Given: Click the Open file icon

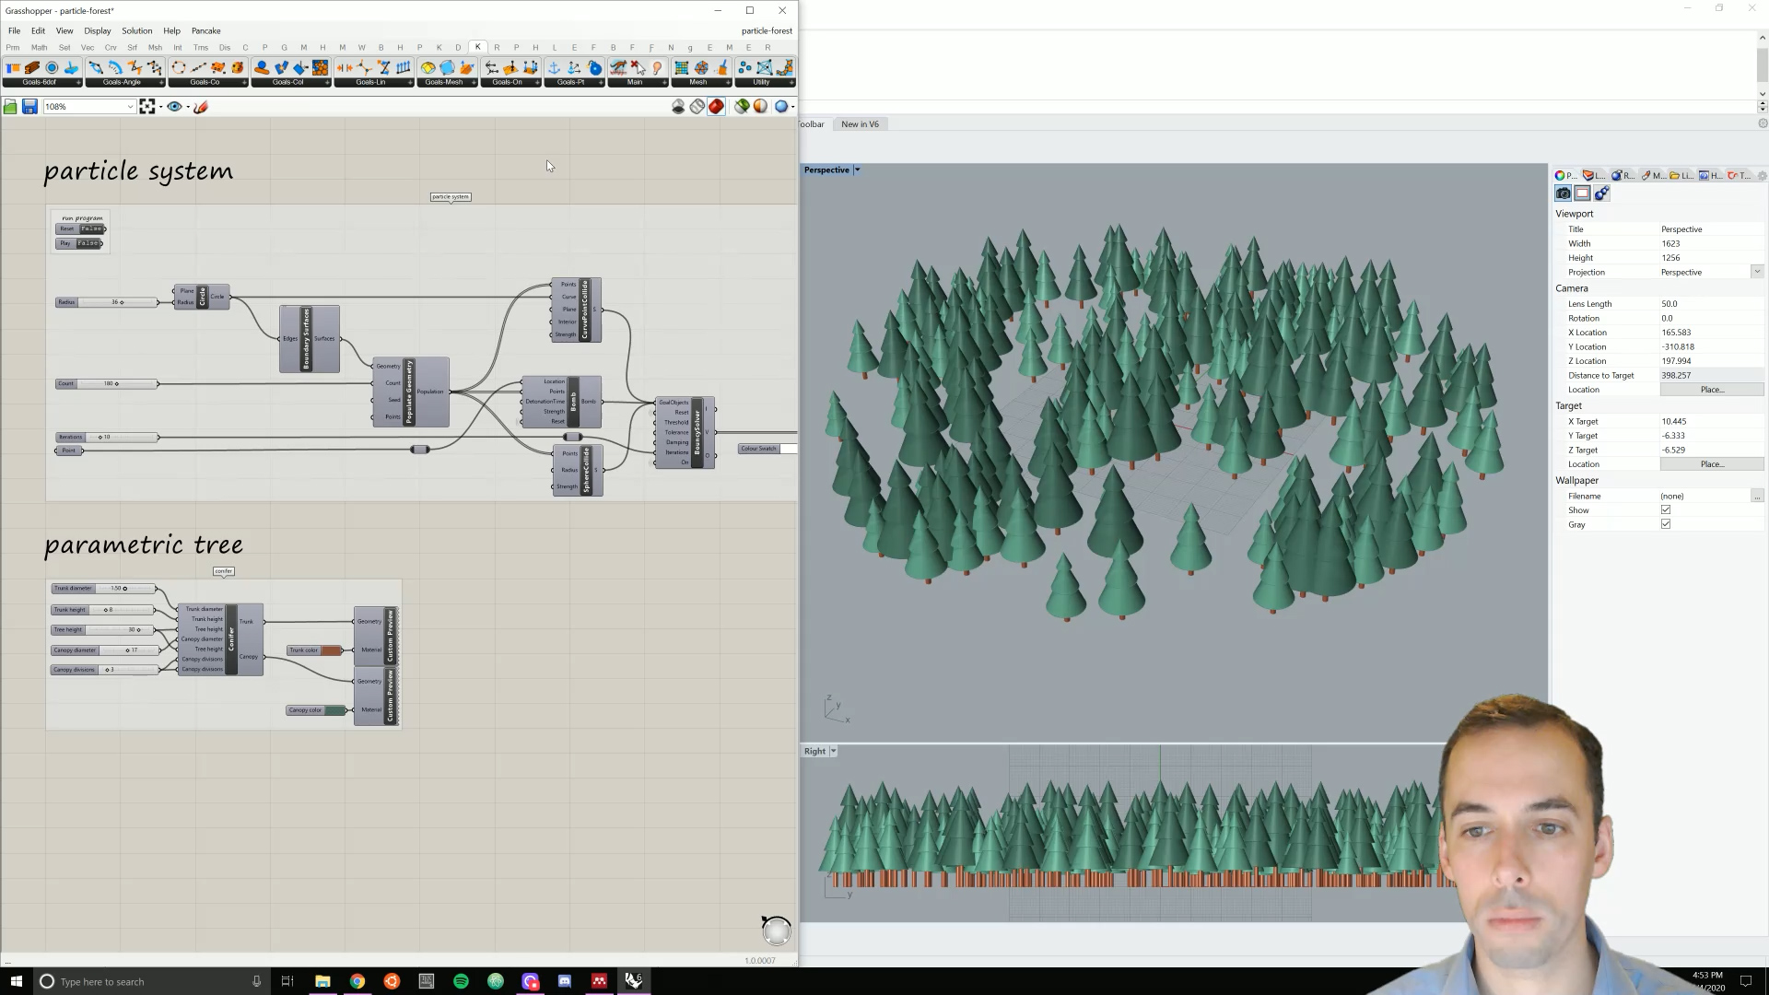Looking at the screenshot, I should click(10, 107).
